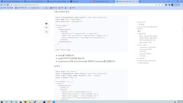Jump to '4. props' contents entry
Image resolution: width=183 pixels, height=103 pixels.
click(x=142, y=45)
